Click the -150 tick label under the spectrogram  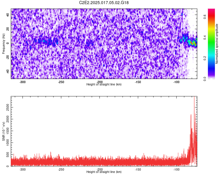pos(138,82)
